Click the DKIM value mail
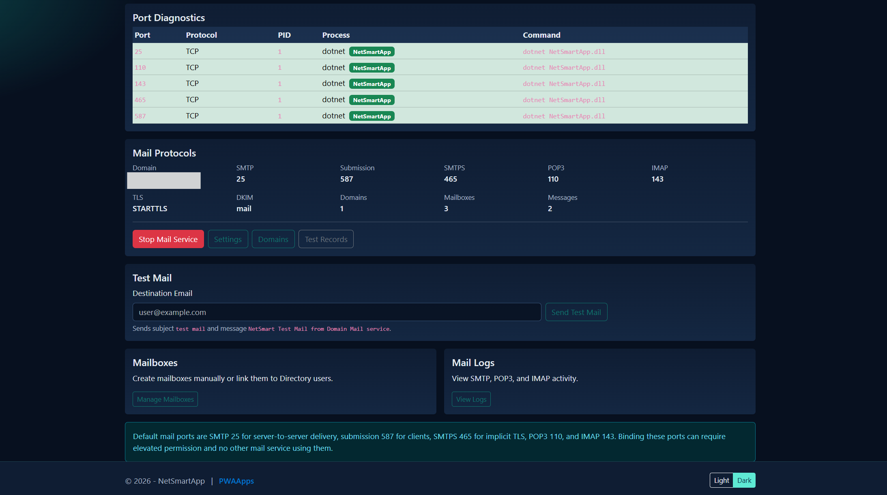The height and width of the screenshot is (495, 887). [244, 209]
